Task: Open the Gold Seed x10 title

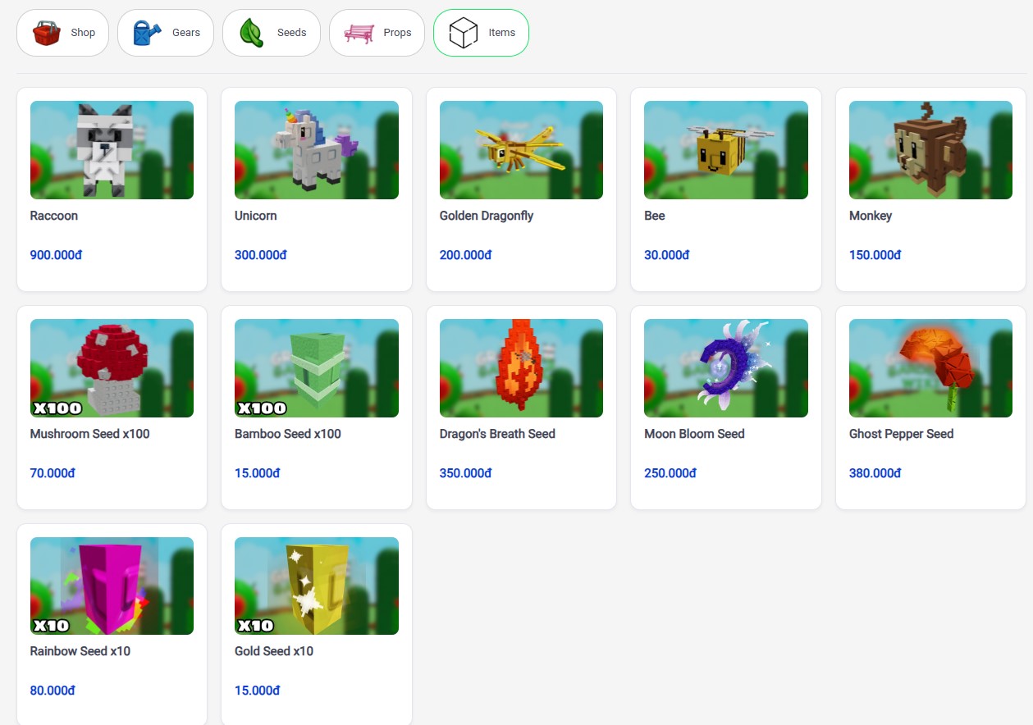Action: pyautogui.click(x=274, y=651)
